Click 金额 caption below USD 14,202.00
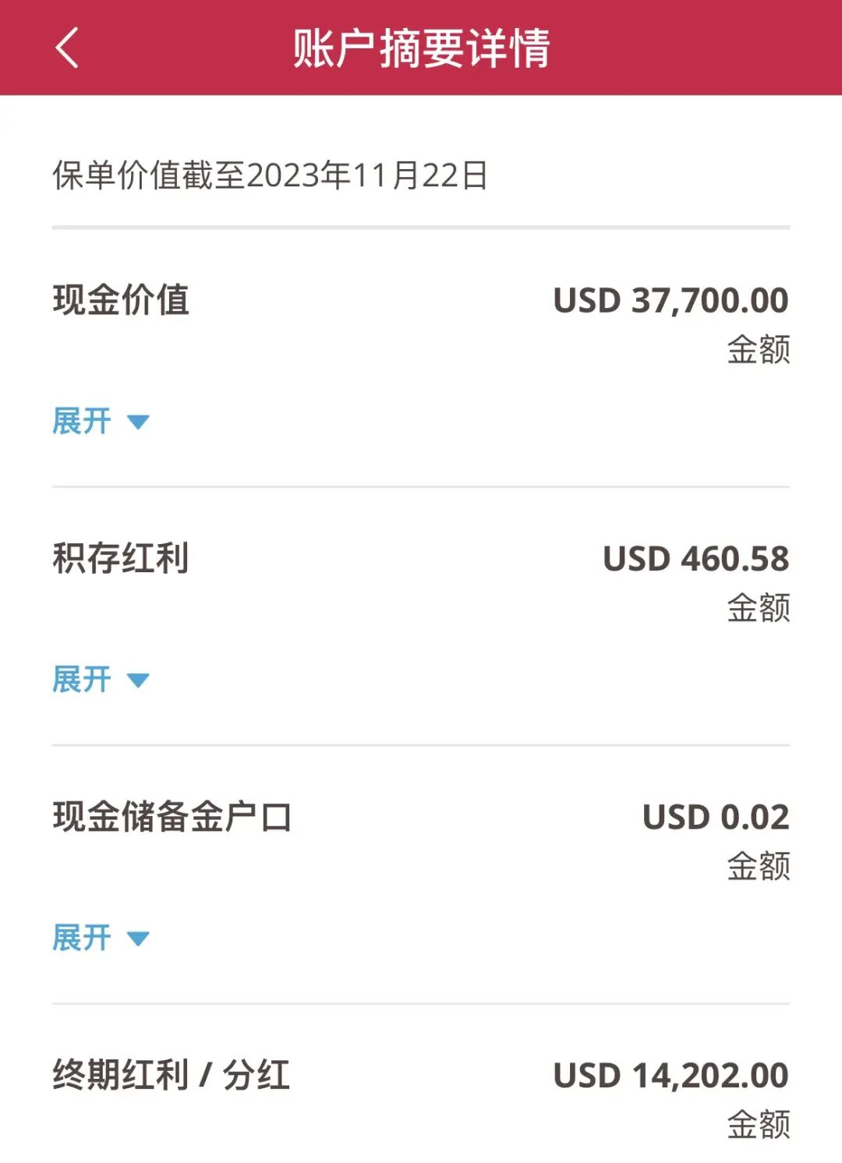The image size is (842, 1163). [x=758, y=1125]
